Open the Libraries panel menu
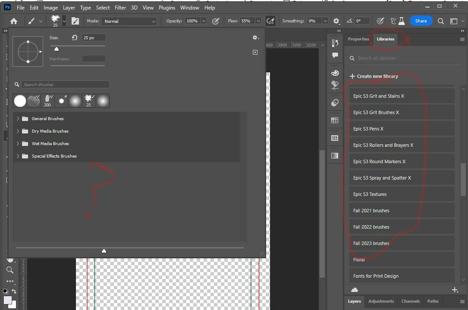 coord(462,39)
